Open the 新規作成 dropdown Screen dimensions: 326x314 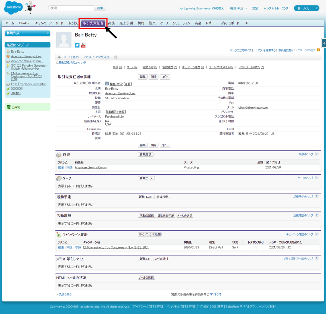coord(27,33)
